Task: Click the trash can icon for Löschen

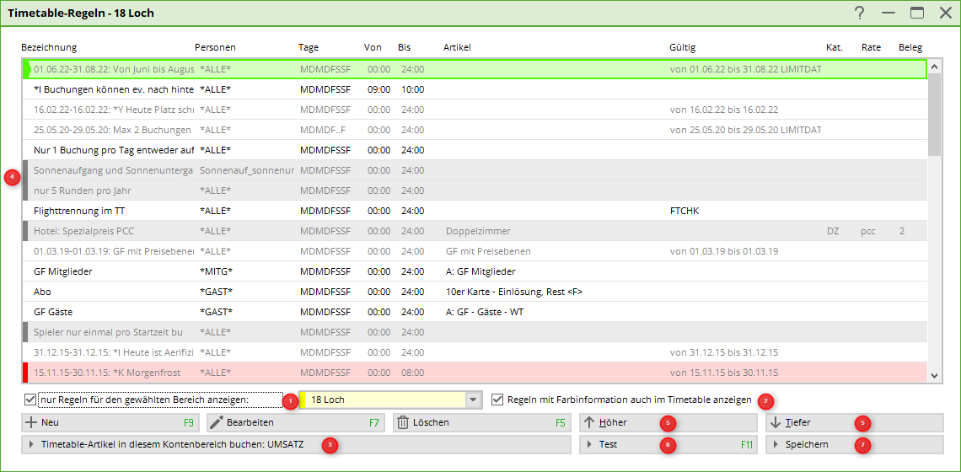Action: 403,422
